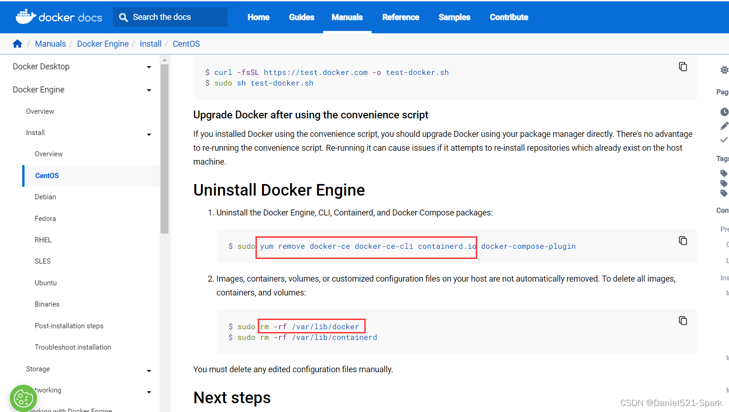
Task: Open the Binaries install page
Action: pos(47,304)
